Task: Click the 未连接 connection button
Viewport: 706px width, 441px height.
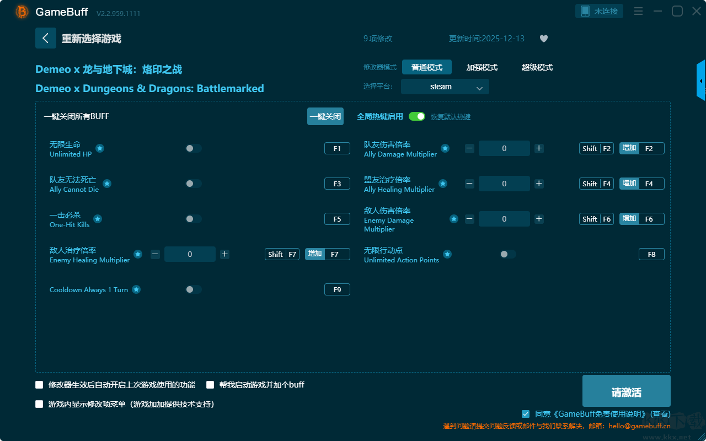Action: coord(600,11)
